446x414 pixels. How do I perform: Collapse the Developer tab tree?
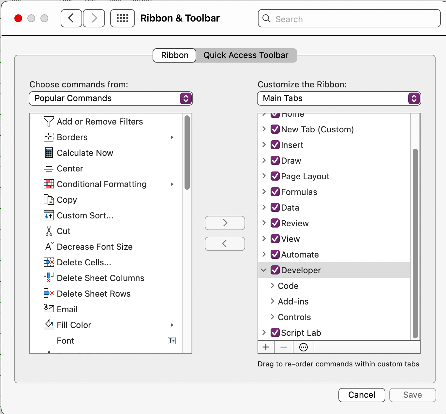(264, 270)
